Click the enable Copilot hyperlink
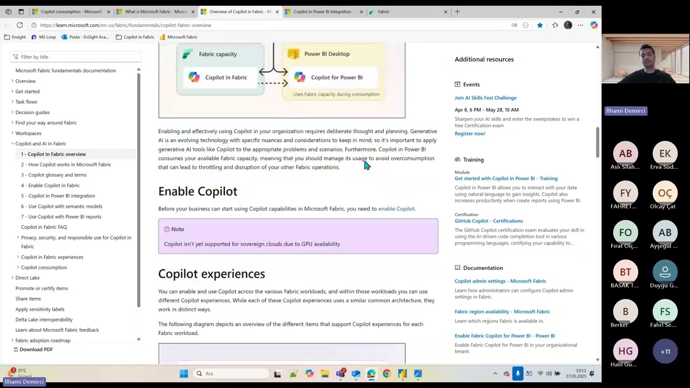The width and height of the screenshot is (690, 388). pos(396,209)
